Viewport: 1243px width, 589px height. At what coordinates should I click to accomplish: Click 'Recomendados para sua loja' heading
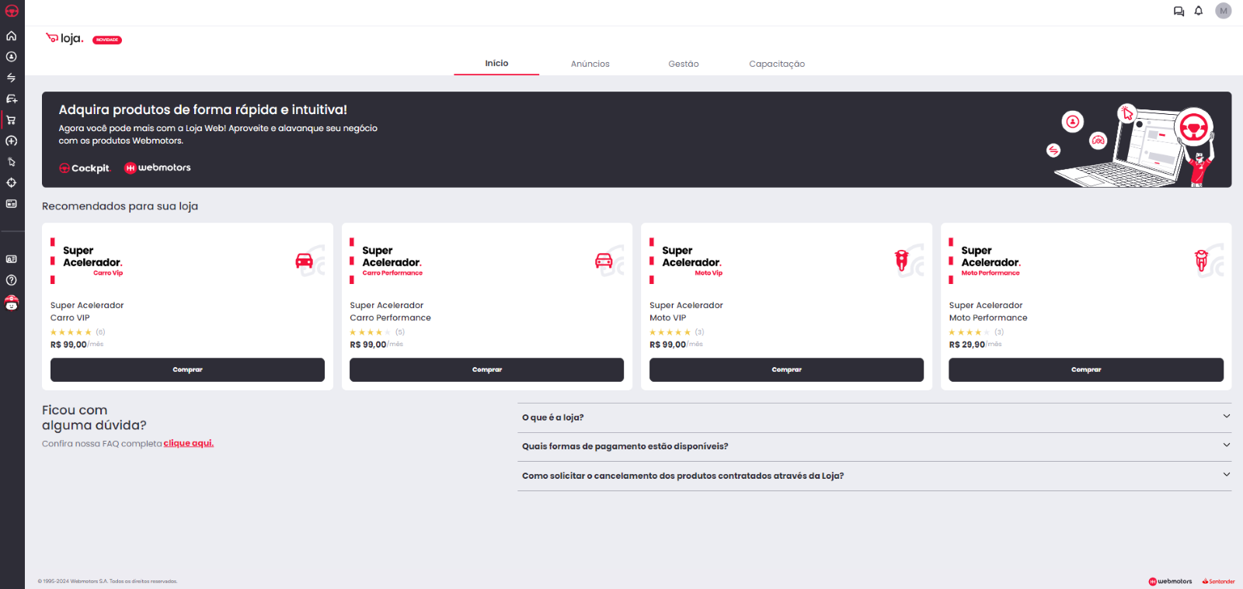tap(120, 206)
